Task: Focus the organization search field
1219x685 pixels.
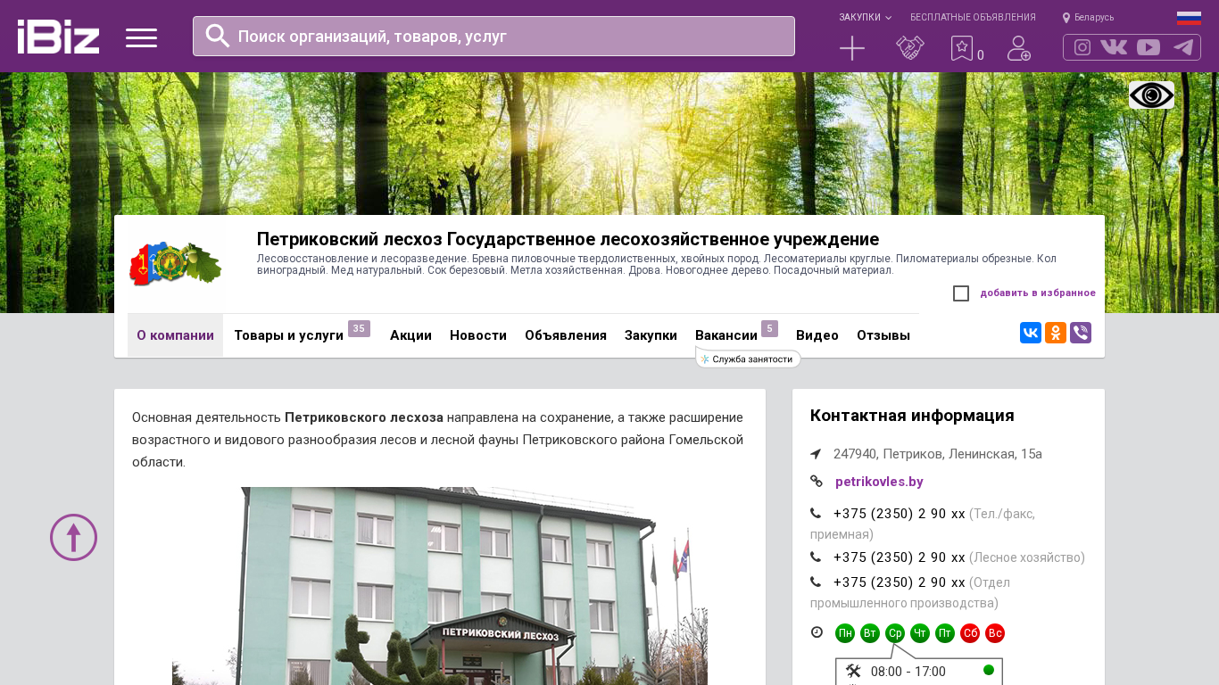Action: pyautogui.click(x=493, y=37)
